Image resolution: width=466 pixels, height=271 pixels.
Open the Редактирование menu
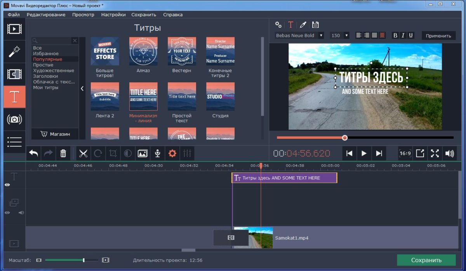pos(46,15)
